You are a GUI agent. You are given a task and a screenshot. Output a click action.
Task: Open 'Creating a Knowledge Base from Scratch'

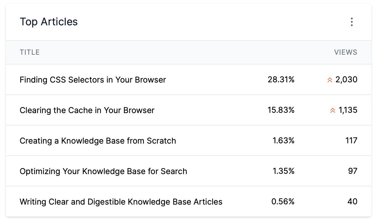[x=98, y=141]
